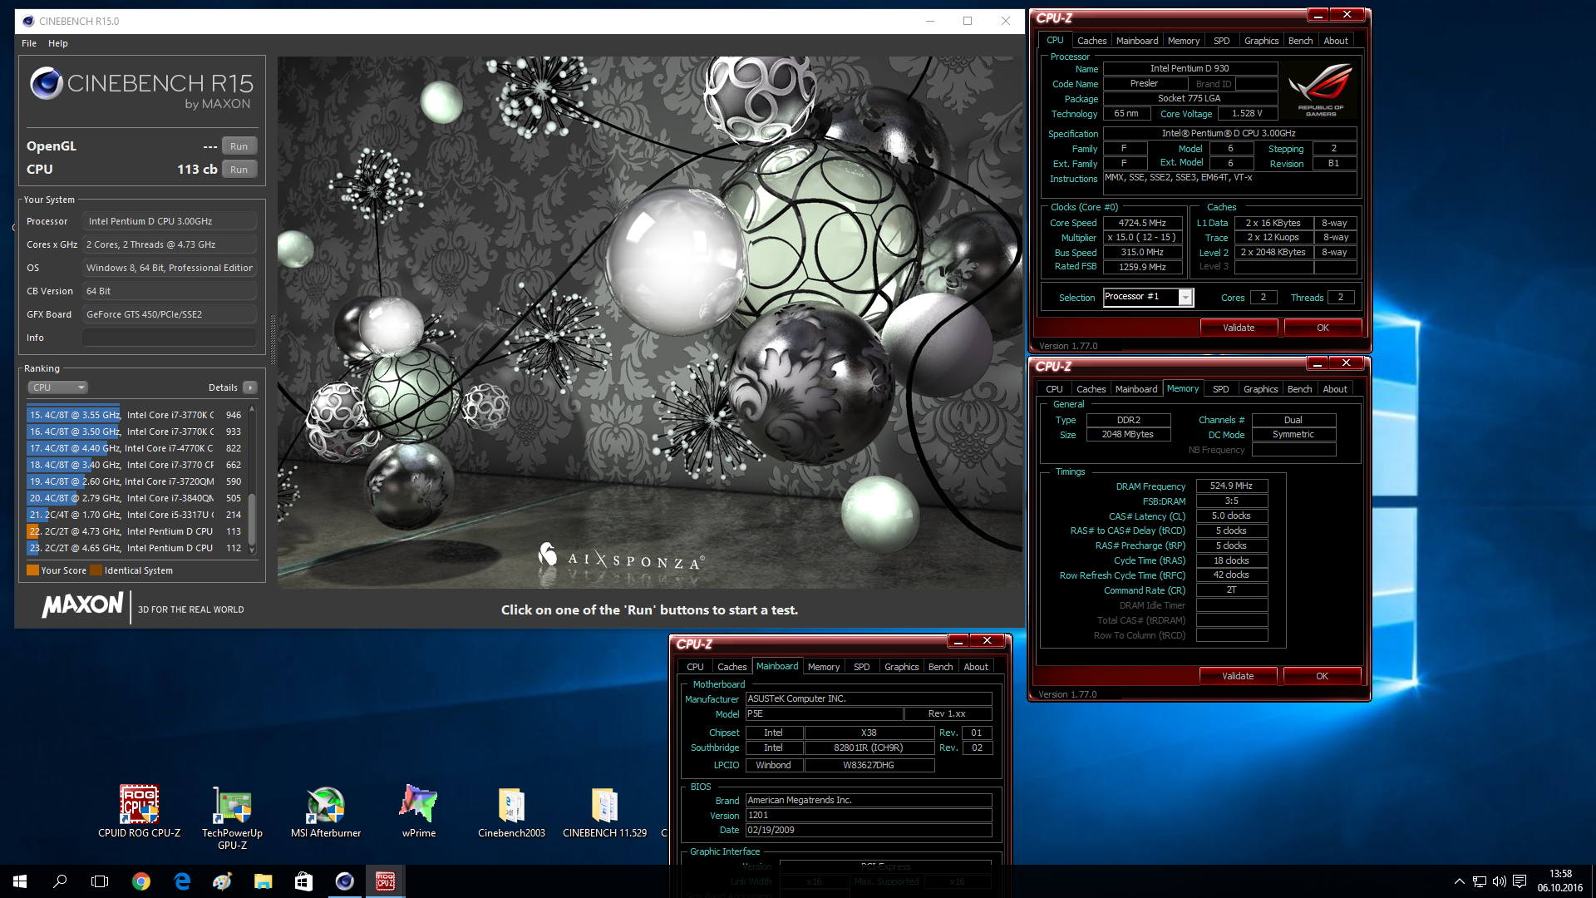Screen dimensions: 1596x898
Task: Switch to ROG CPU-Z taskbar icon
Action: pos(385,881)
